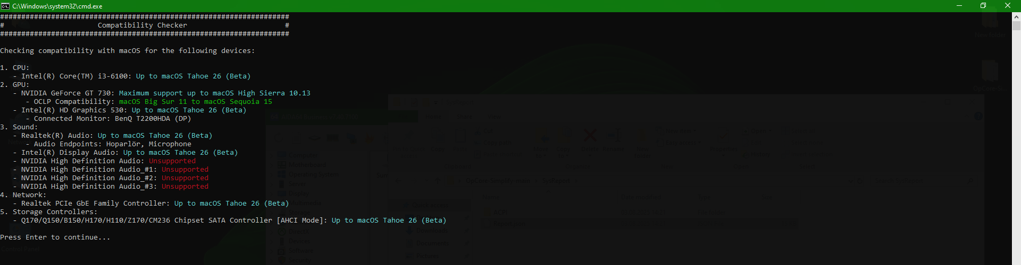
Task: Click 'Realtek PCIe GbE Family Controller' name
Action: (x=96, y=203)
